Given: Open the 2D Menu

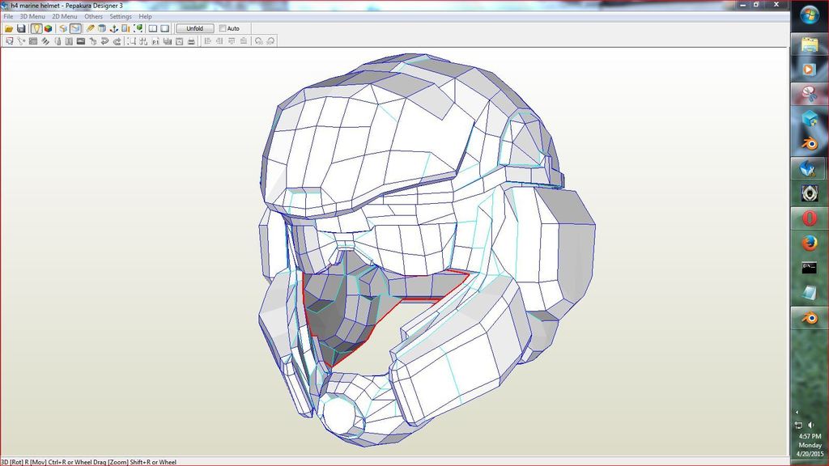Looking at the screenshot, I should 65,16.
